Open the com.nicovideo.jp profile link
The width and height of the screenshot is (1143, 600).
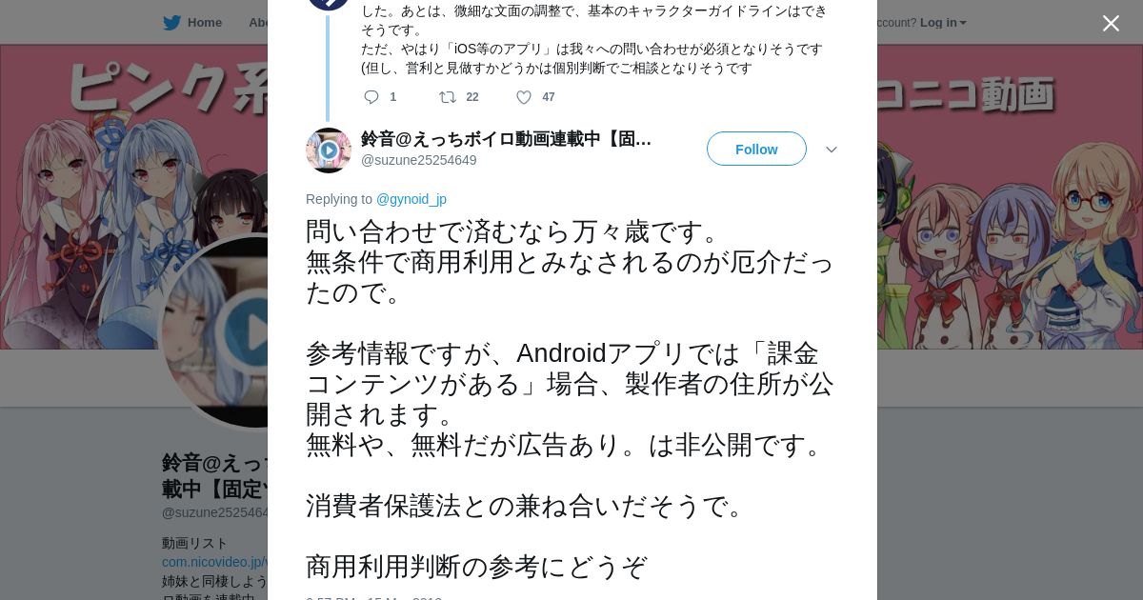(x=214, y=562)
